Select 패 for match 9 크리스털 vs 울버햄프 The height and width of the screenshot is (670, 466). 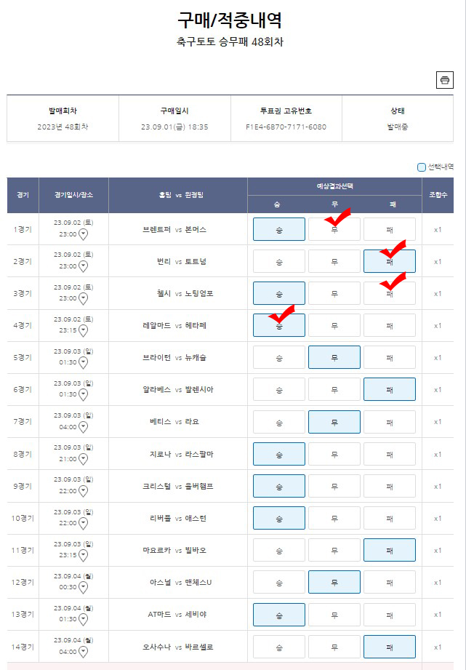pyautogui.click(x=390, y=486)
